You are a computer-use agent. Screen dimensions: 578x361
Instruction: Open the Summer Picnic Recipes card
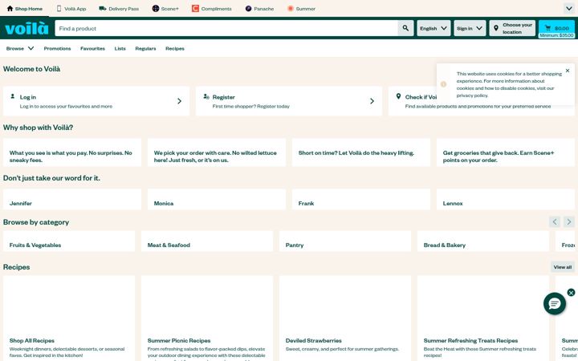click(x=207, y=318)
